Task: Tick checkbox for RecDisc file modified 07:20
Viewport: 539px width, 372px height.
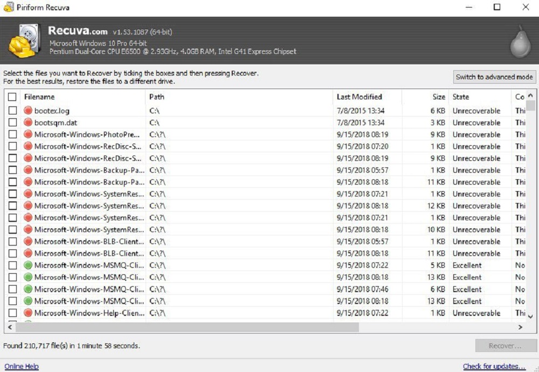Action: pyautogui.click(x=13, y=146)
